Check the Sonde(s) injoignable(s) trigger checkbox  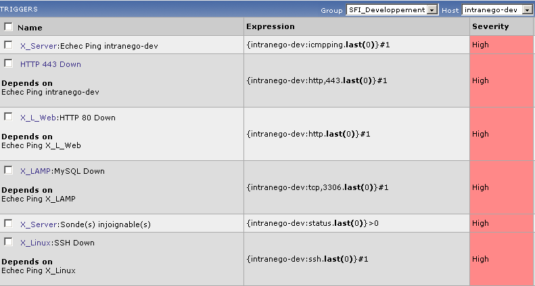8,223
